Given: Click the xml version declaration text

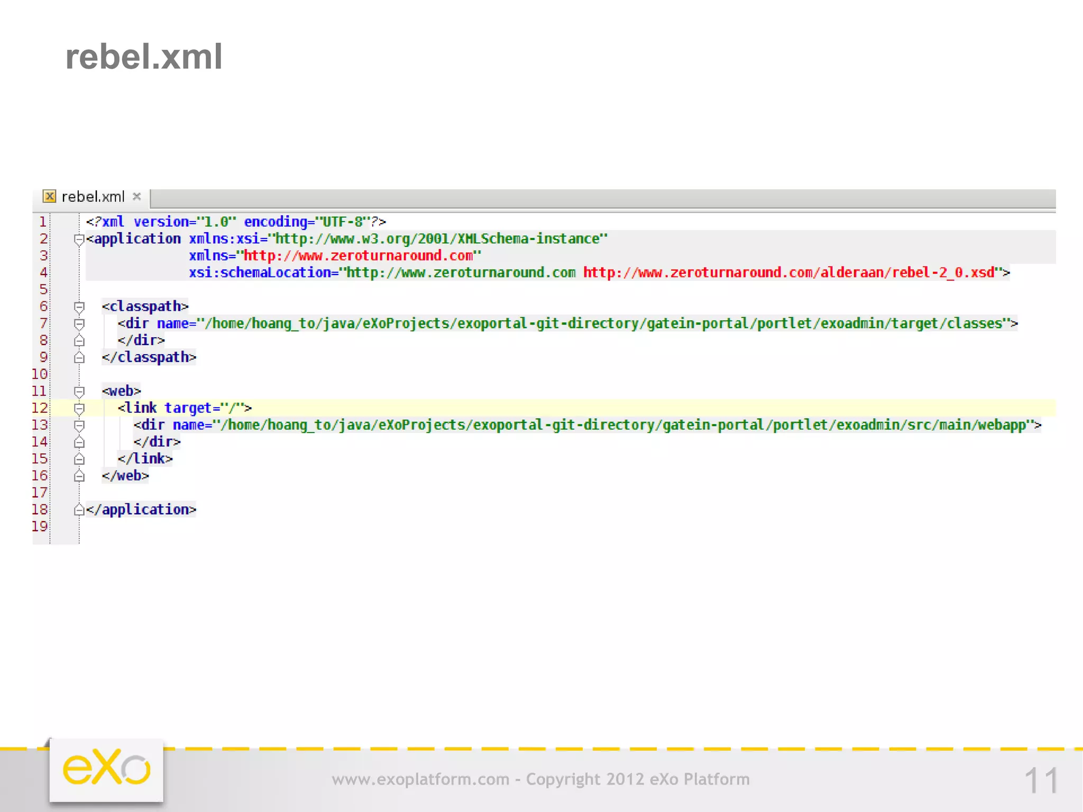Looking at the screenshot, I should pos(236,222).
